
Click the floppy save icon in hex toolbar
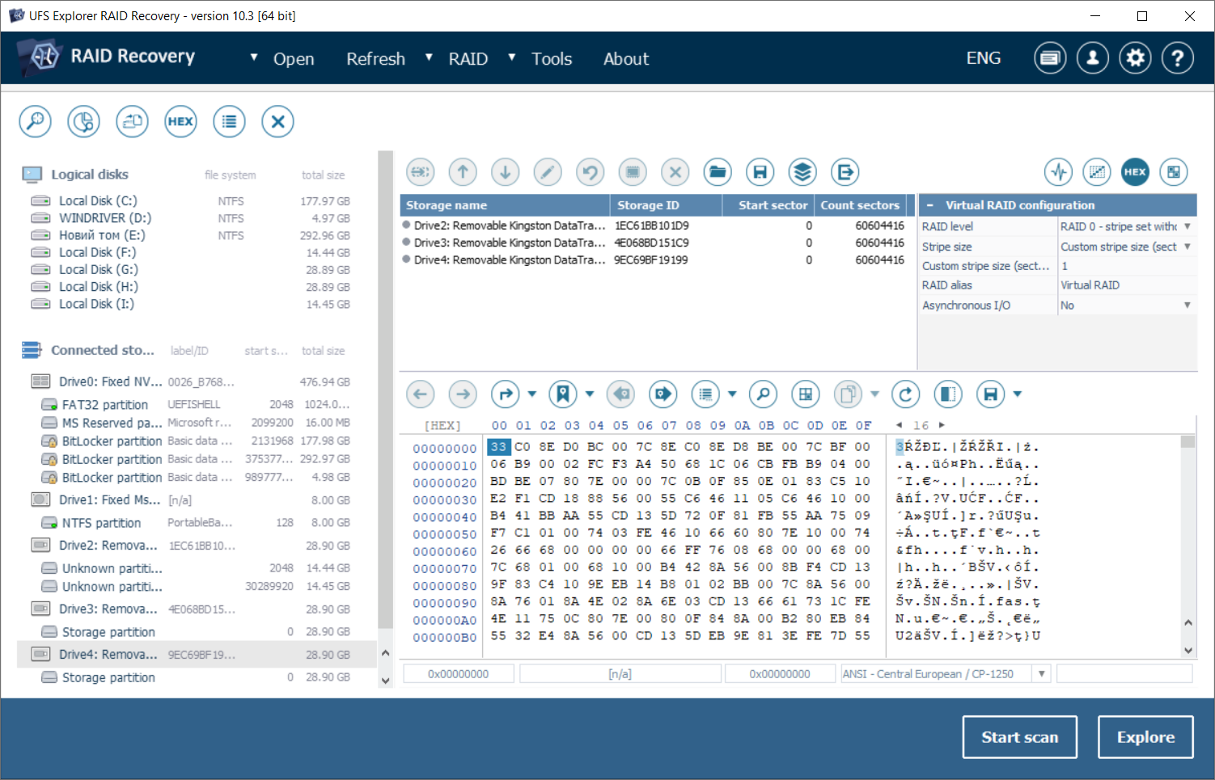pyautogui.click(x=991, y=394)
